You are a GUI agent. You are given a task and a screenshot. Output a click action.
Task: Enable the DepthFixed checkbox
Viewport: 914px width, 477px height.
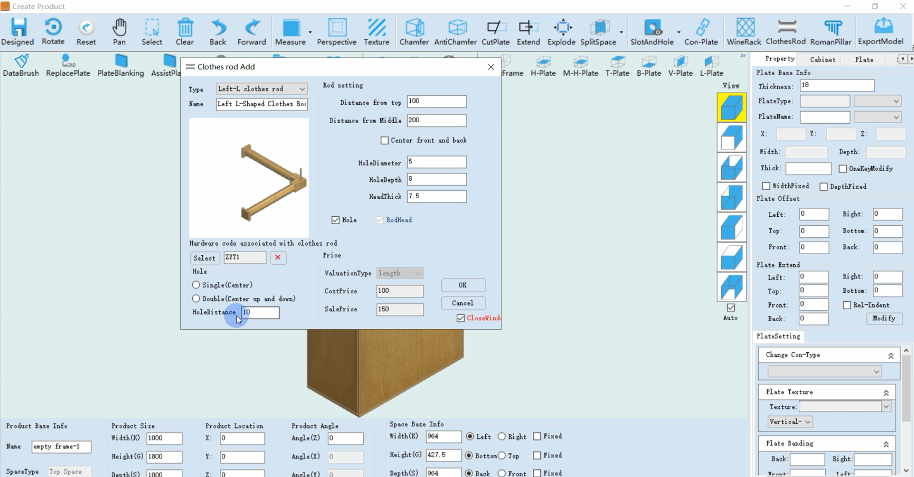[824, 187]
